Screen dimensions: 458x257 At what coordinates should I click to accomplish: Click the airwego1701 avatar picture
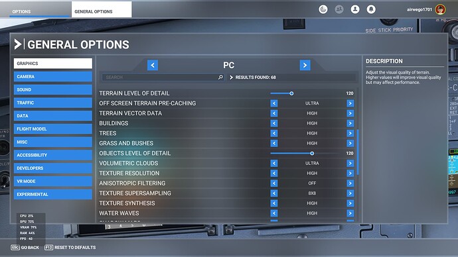click(x=440, y=9)
